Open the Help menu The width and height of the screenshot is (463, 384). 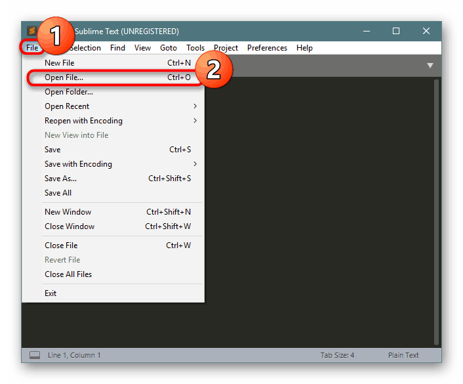304,48
